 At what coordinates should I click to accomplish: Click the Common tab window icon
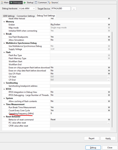tap(36, 3)
